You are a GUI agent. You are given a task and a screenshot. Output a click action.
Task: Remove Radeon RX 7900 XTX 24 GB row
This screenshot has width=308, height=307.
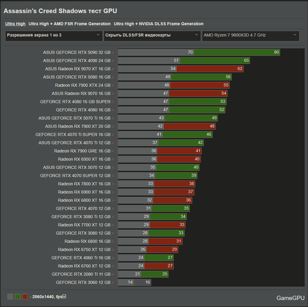(x=113, y=85)
